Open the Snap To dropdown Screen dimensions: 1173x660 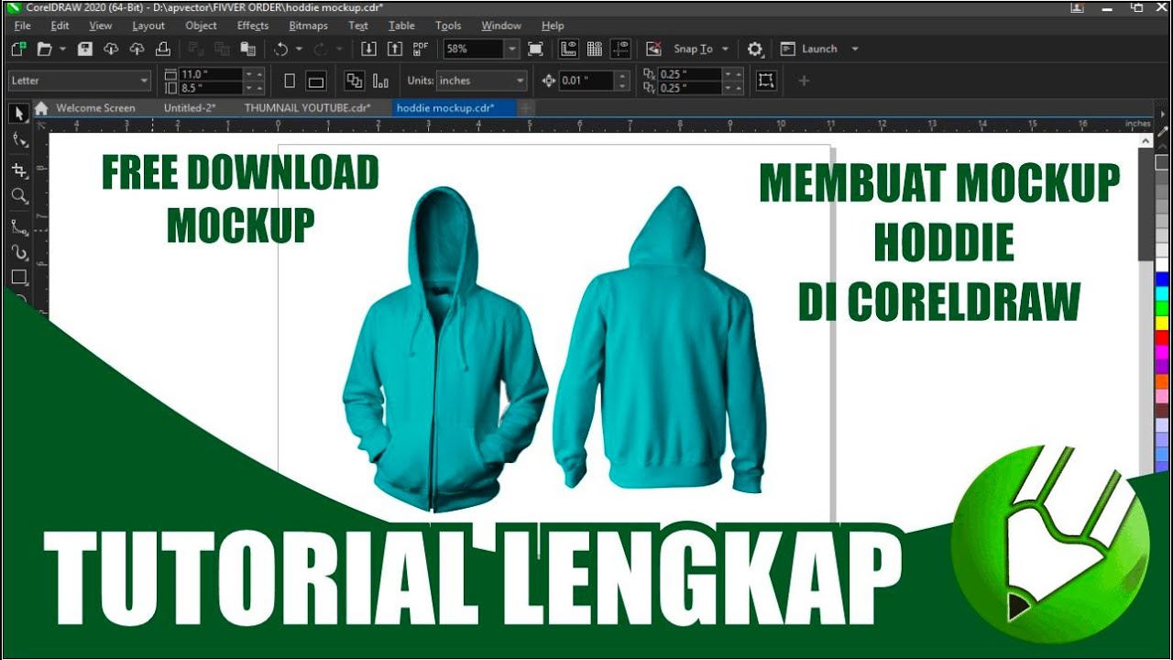701,49
